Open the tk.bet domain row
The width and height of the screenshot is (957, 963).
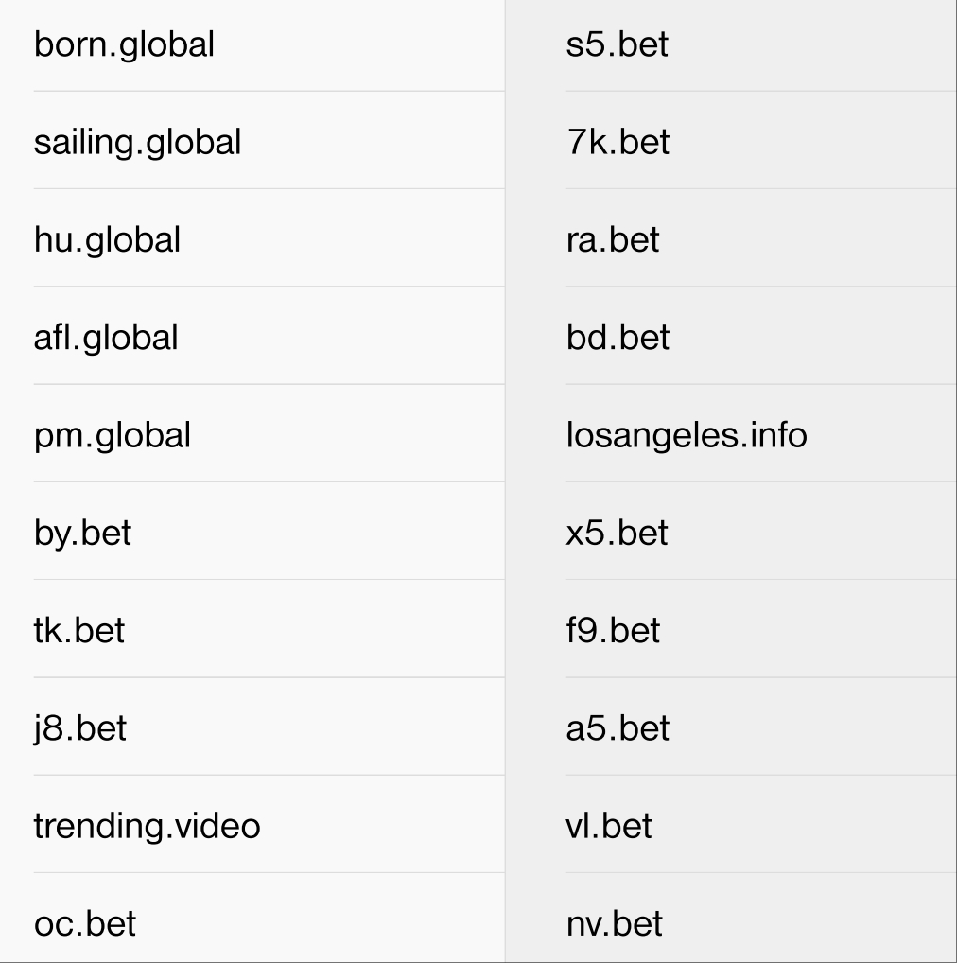click(79, 630)
